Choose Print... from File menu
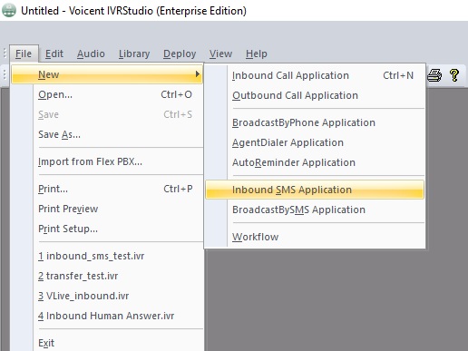 (x=107, y=189)
